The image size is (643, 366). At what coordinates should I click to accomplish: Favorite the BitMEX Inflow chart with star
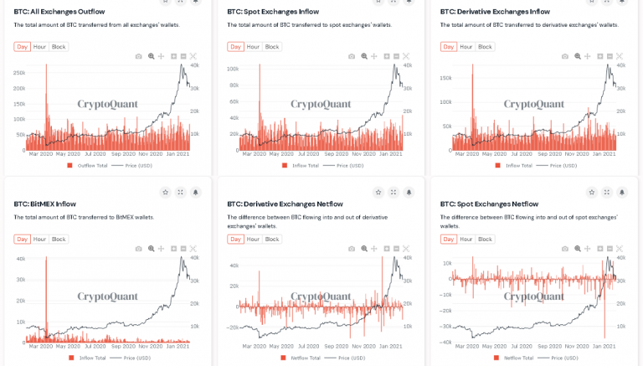pos(165,192)
